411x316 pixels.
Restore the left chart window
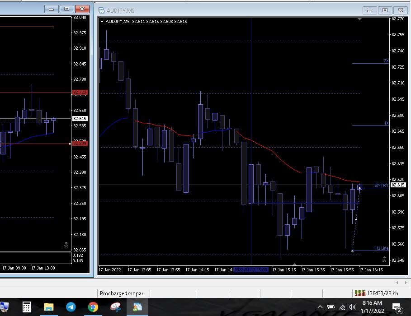click(x=66, y=9)
